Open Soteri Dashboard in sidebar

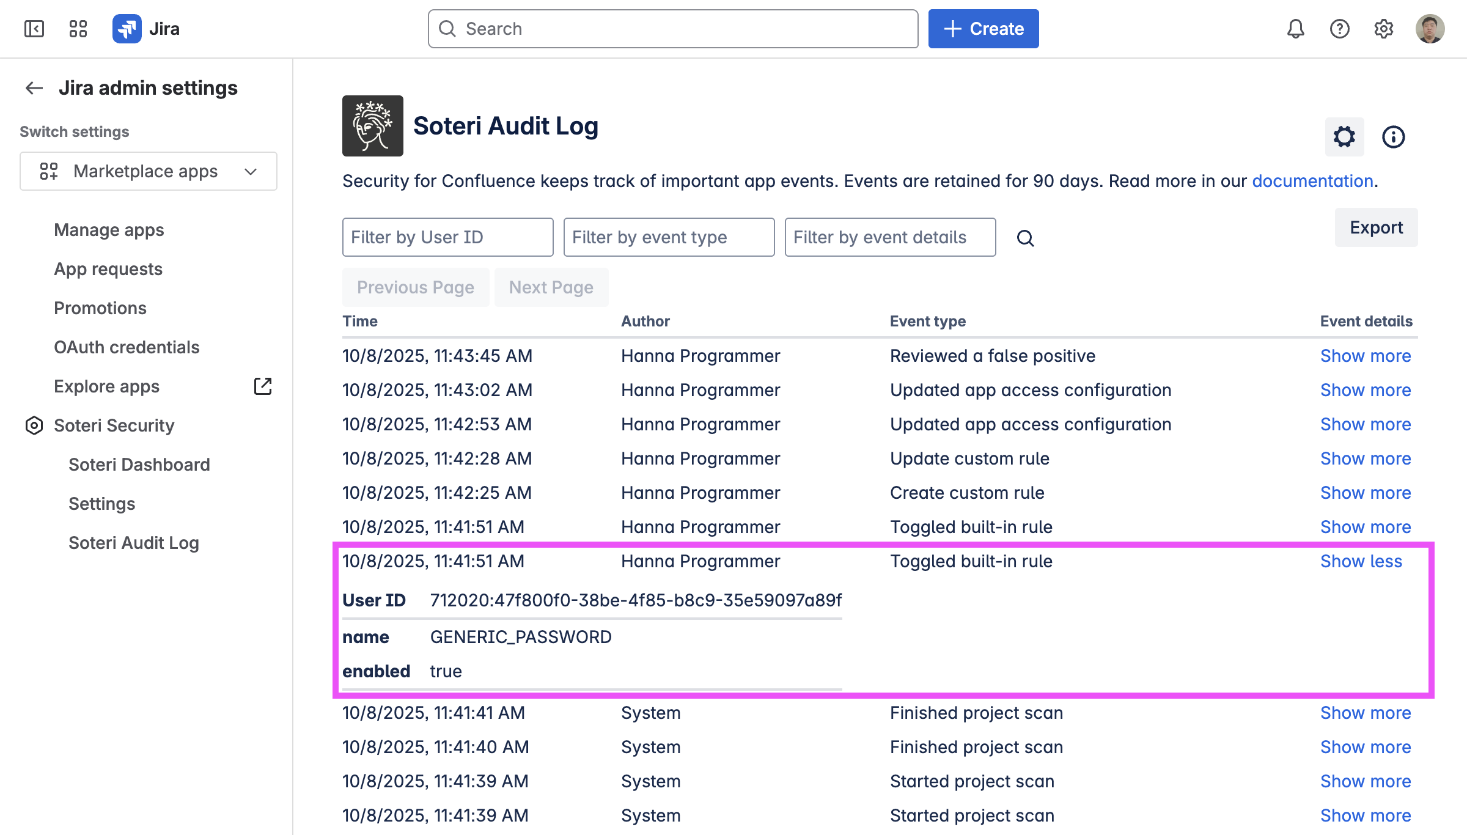tap(139, 465)
